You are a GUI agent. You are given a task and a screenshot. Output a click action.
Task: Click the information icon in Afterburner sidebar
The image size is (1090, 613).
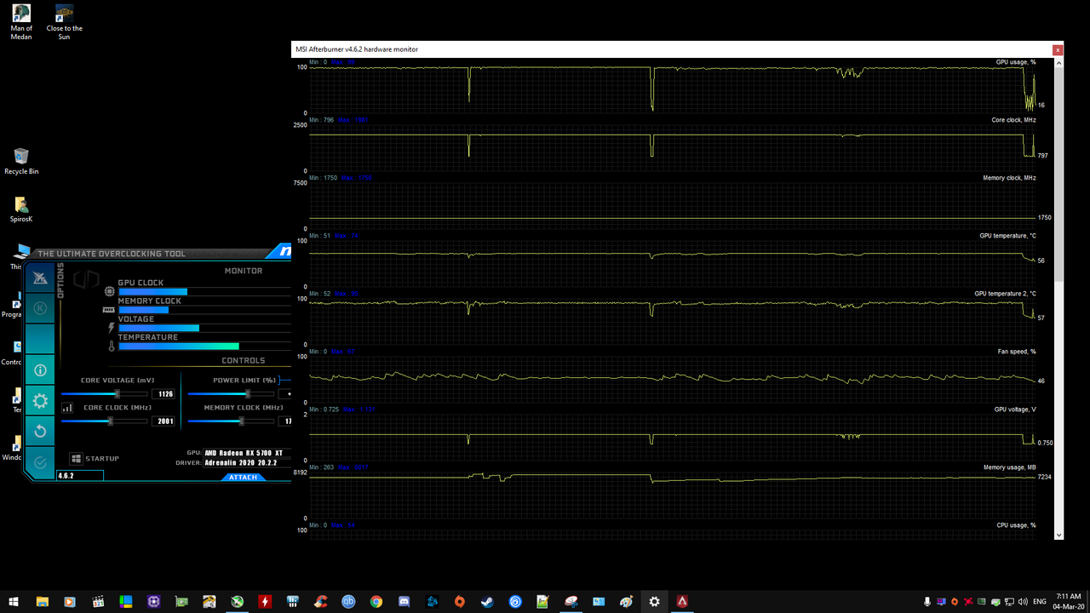tap(40, 370)
